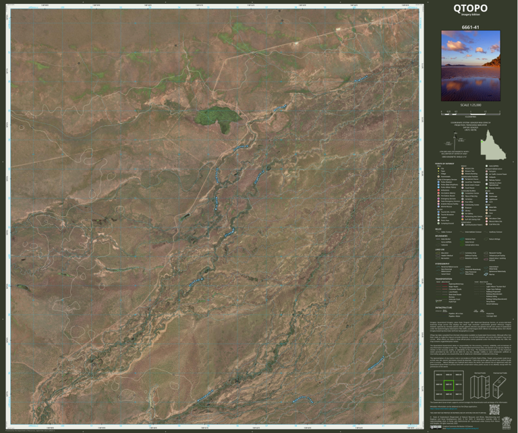Click the kilometres scale bar

click(x=470, y=112)
